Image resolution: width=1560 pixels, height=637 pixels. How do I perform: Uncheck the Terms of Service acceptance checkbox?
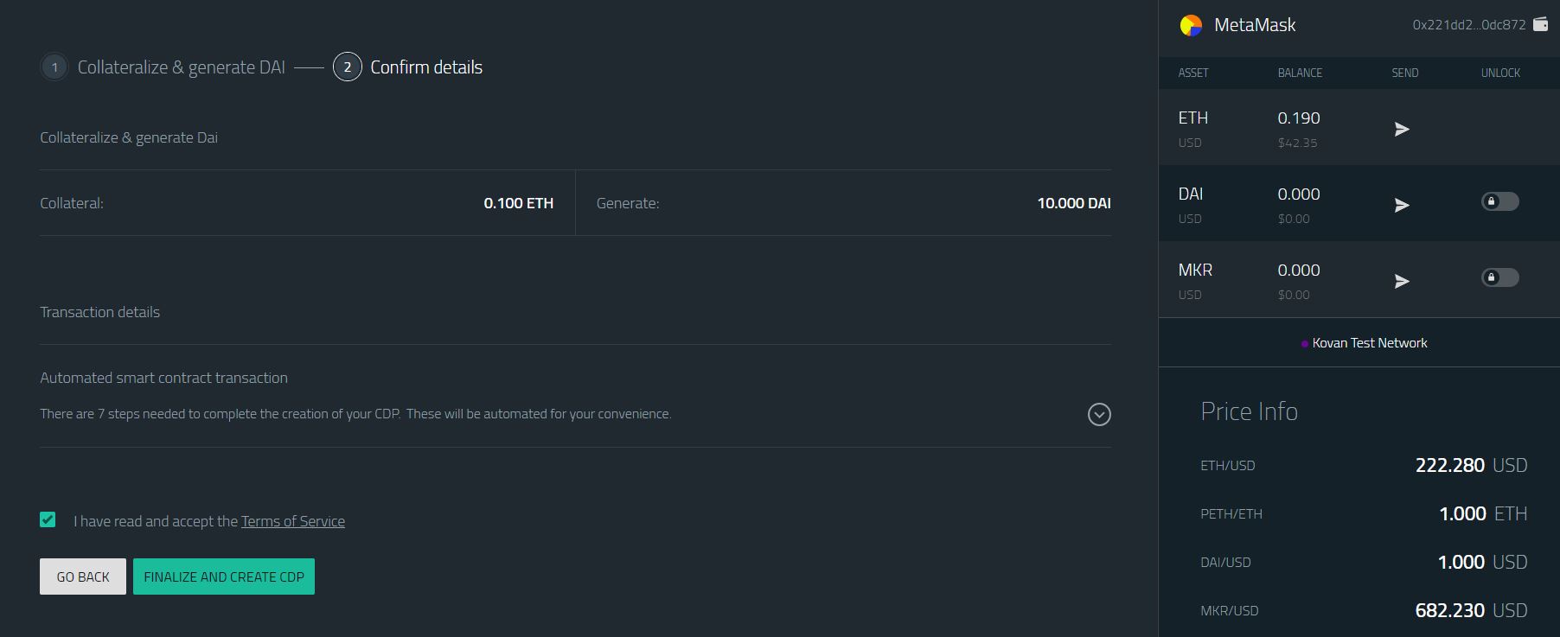pyautogui.click(x=48, y=519)
